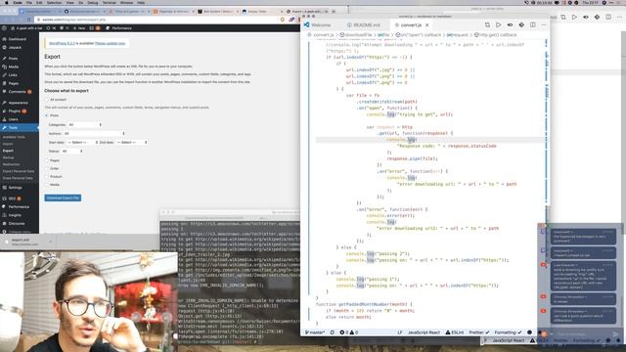The image size is (626, 352).
Task: Select the Order radio button
Action: [x=46, y=168]
